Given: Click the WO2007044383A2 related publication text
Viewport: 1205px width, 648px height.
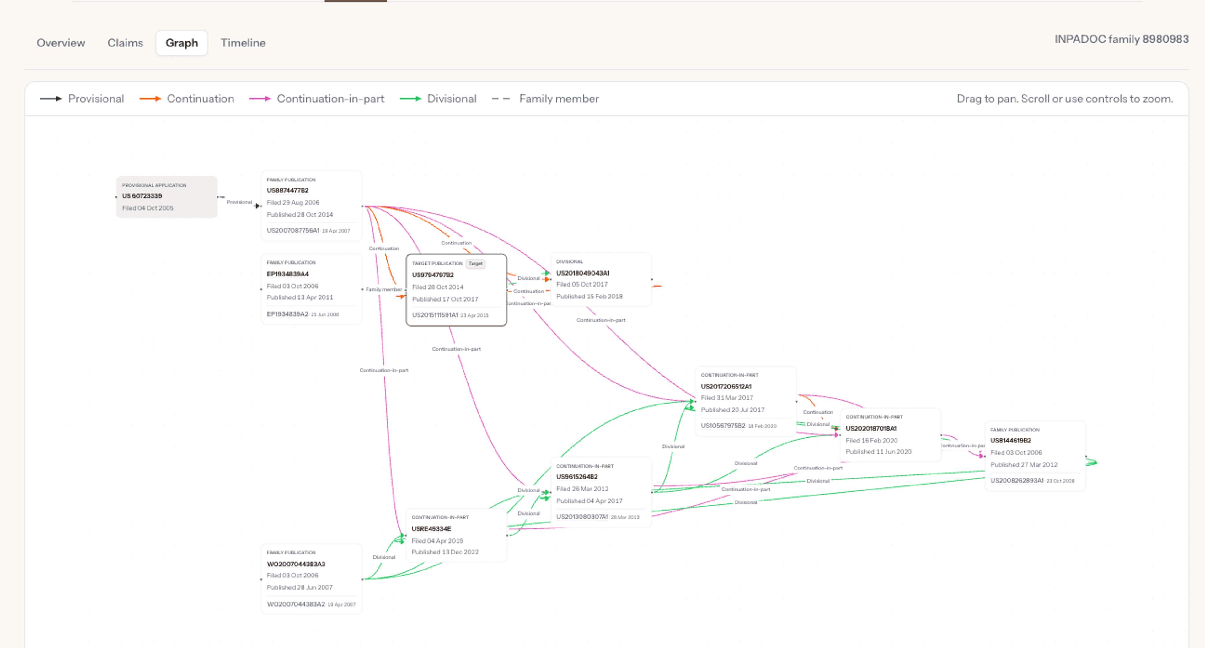Looking at the screenshot, I should click(296, 604).
